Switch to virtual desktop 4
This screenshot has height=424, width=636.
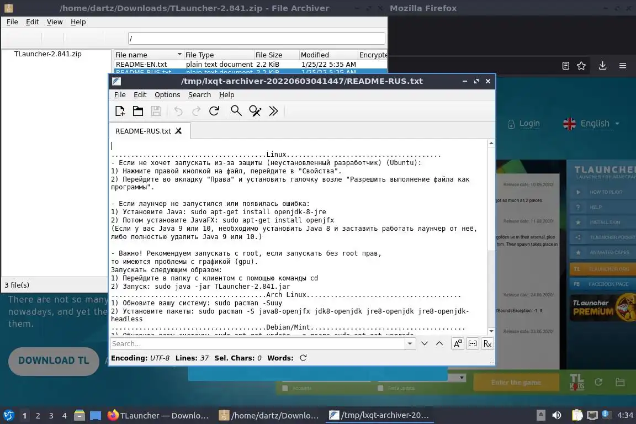[x=65, y=416]
